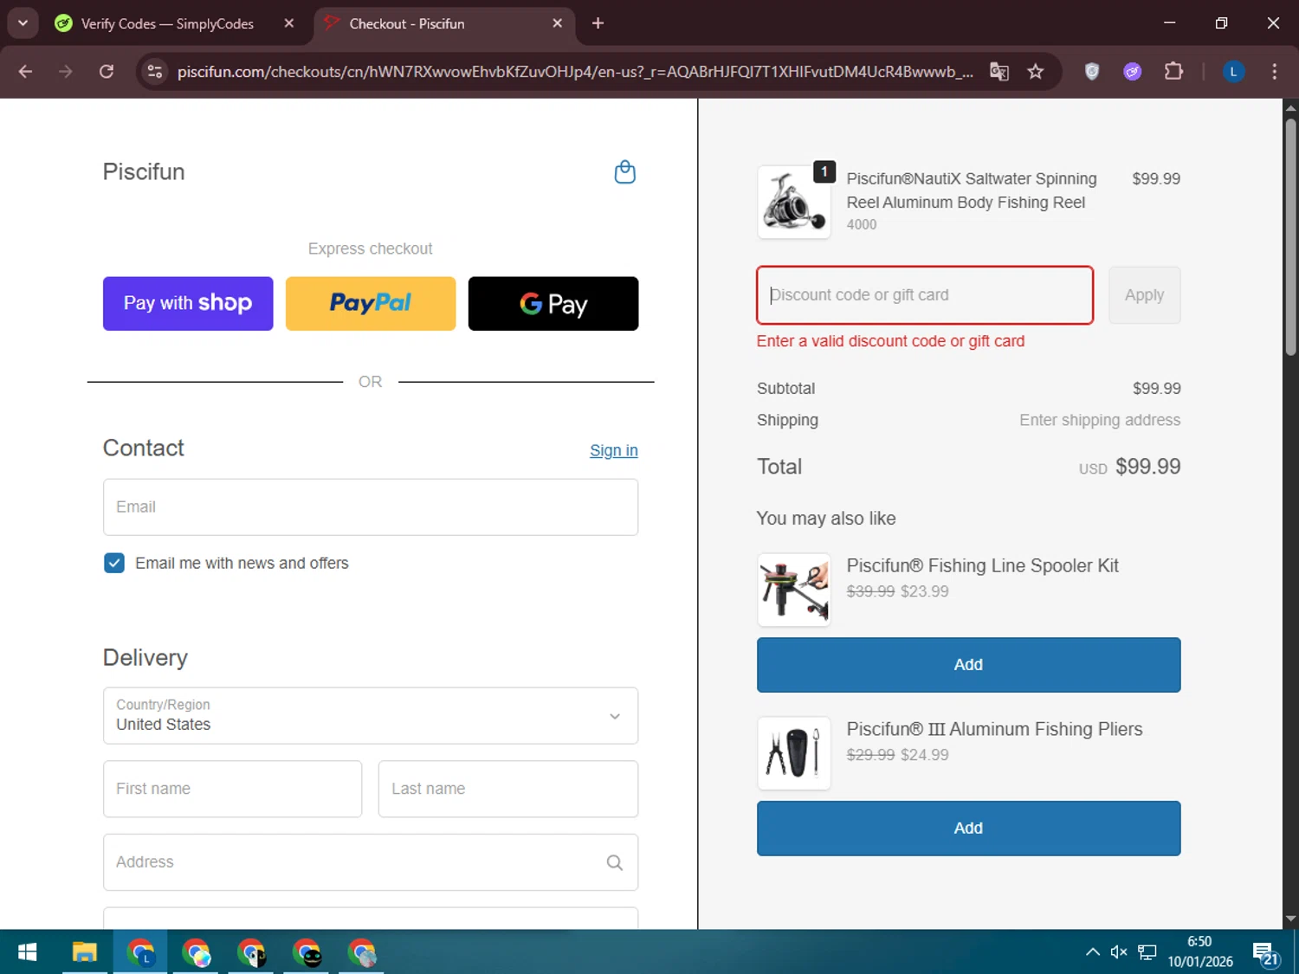Focus the browser URL address bar
Screen dimensions: 1299x974
(575, 72)
